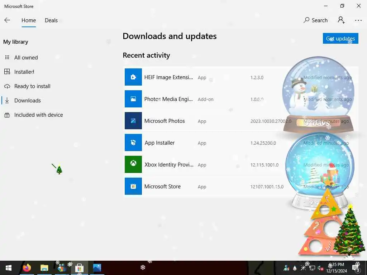Open the Xbox Identity Provi... entry

click(x=169, y=165)
